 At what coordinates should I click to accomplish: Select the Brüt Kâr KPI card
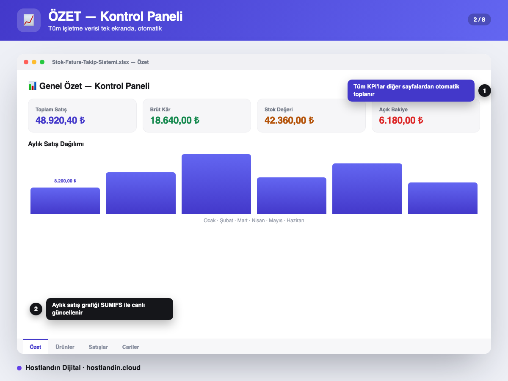tap(197, 116)
